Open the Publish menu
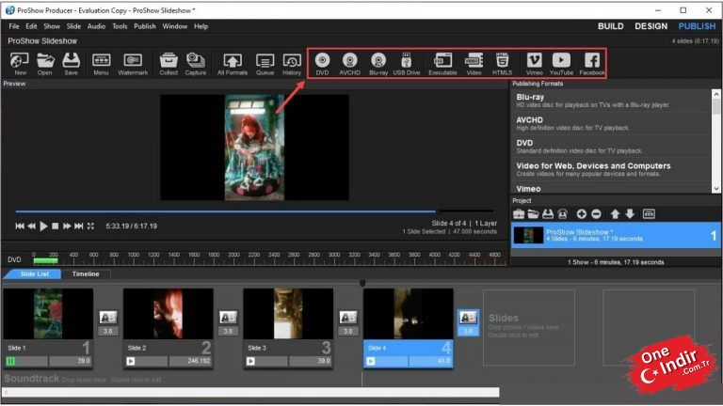 click(x=145, y=26)
